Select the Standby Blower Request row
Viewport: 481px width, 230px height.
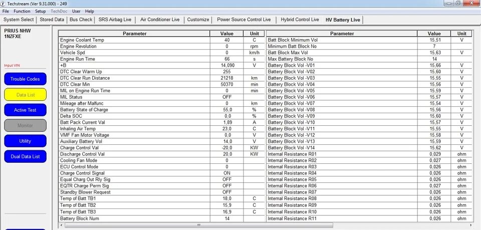pos(162,192)
